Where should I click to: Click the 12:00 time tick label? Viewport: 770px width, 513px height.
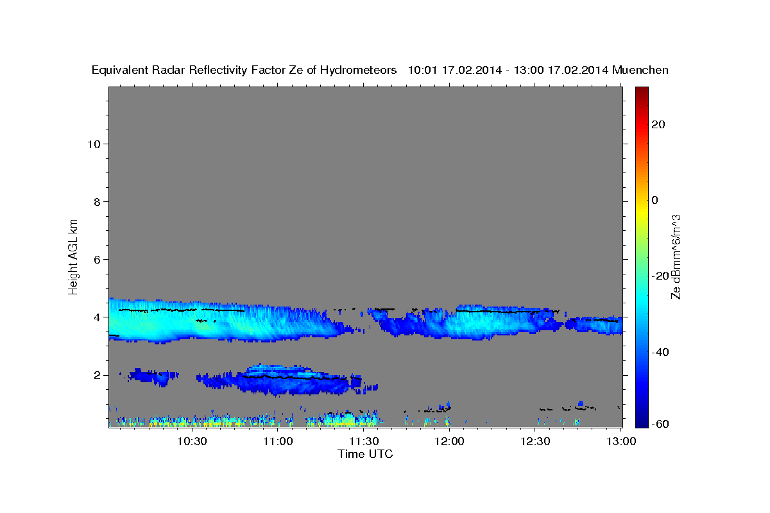click(x=450, y=441)
